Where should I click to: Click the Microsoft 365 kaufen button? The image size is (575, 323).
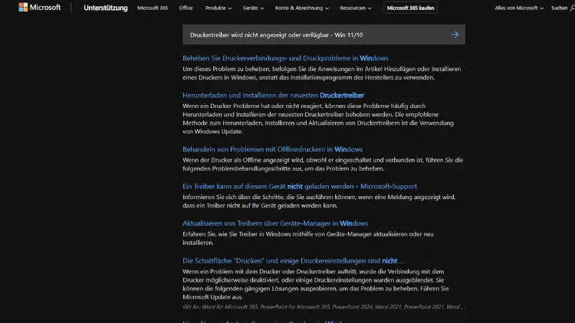click(410, 8)
